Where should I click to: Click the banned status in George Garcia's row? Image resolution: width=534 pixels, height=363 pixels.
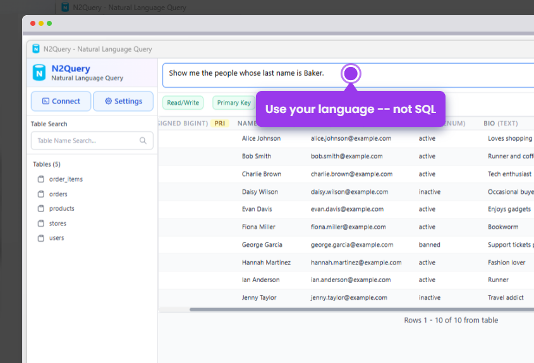coord(430,244)
